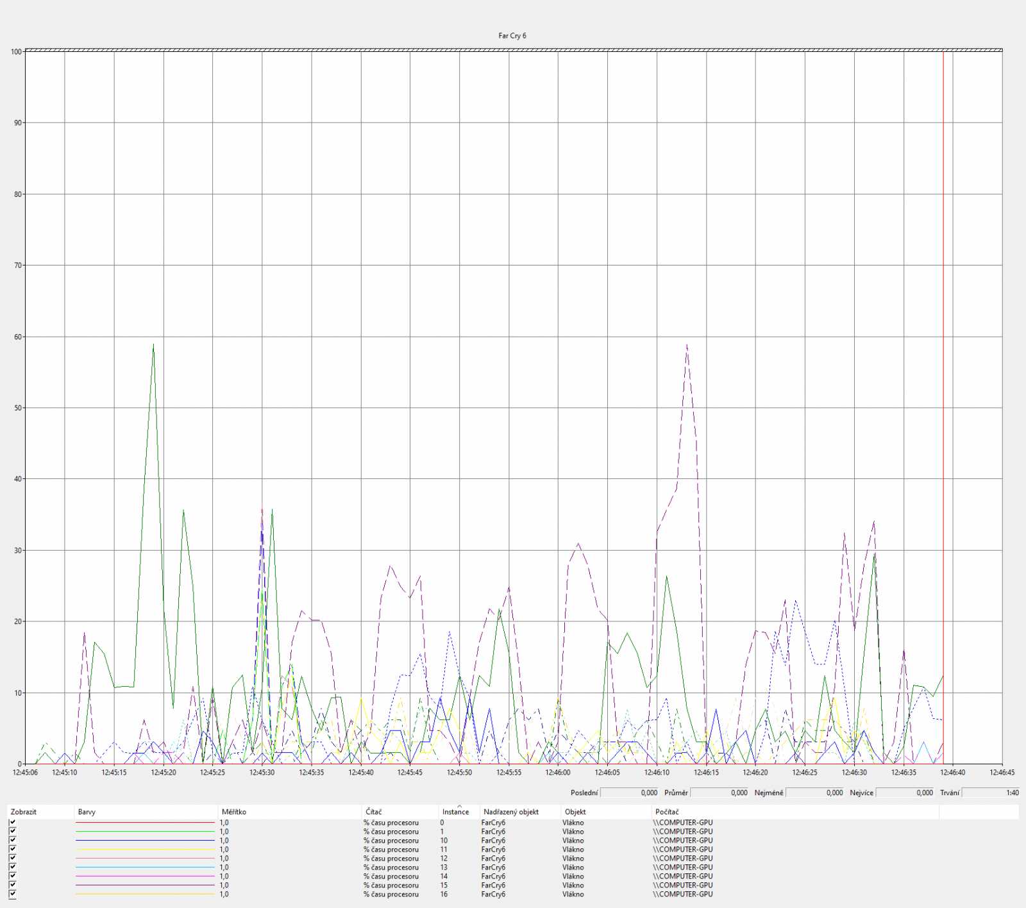Select the FarCry6 cell in instance 13 row
This screenshot has width=1026, height=908.
click(493, 867)
